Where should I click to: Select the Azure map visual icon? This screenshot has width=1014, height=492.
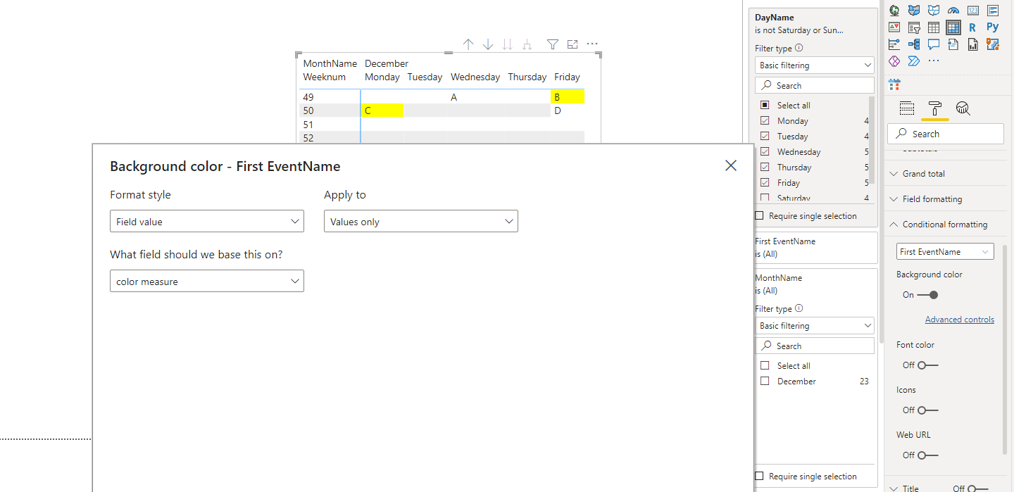(993, 44)
